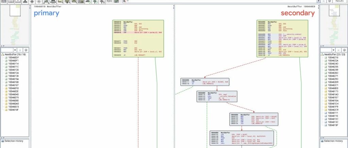Click secondary node starting at 1004613C
This screenshot has width=348, height=148.
coord(242,138)
